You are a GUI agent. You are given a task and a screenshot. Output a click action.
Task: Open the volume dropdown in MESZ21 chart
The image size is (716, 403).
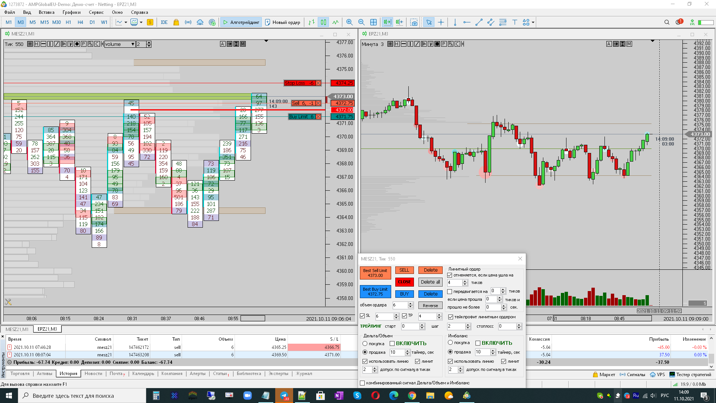(133, 44)
